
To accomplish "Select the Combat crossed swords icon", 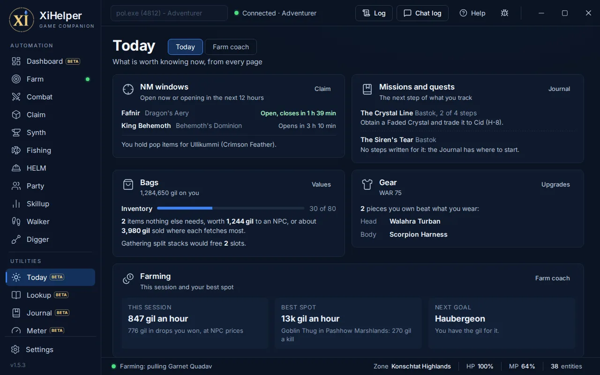I will 16,97.
